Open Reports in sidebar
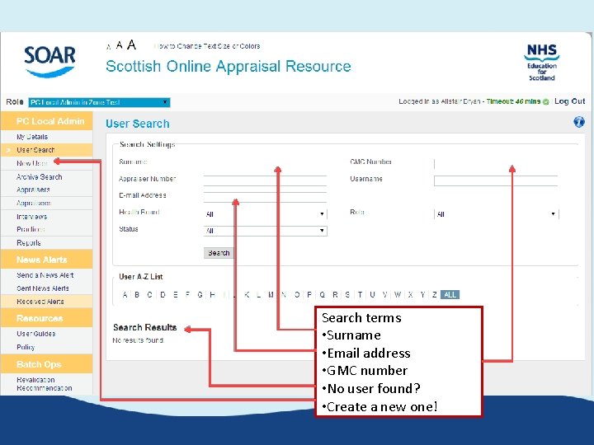The height and width of the screenshot is (445, 594). 29,243
